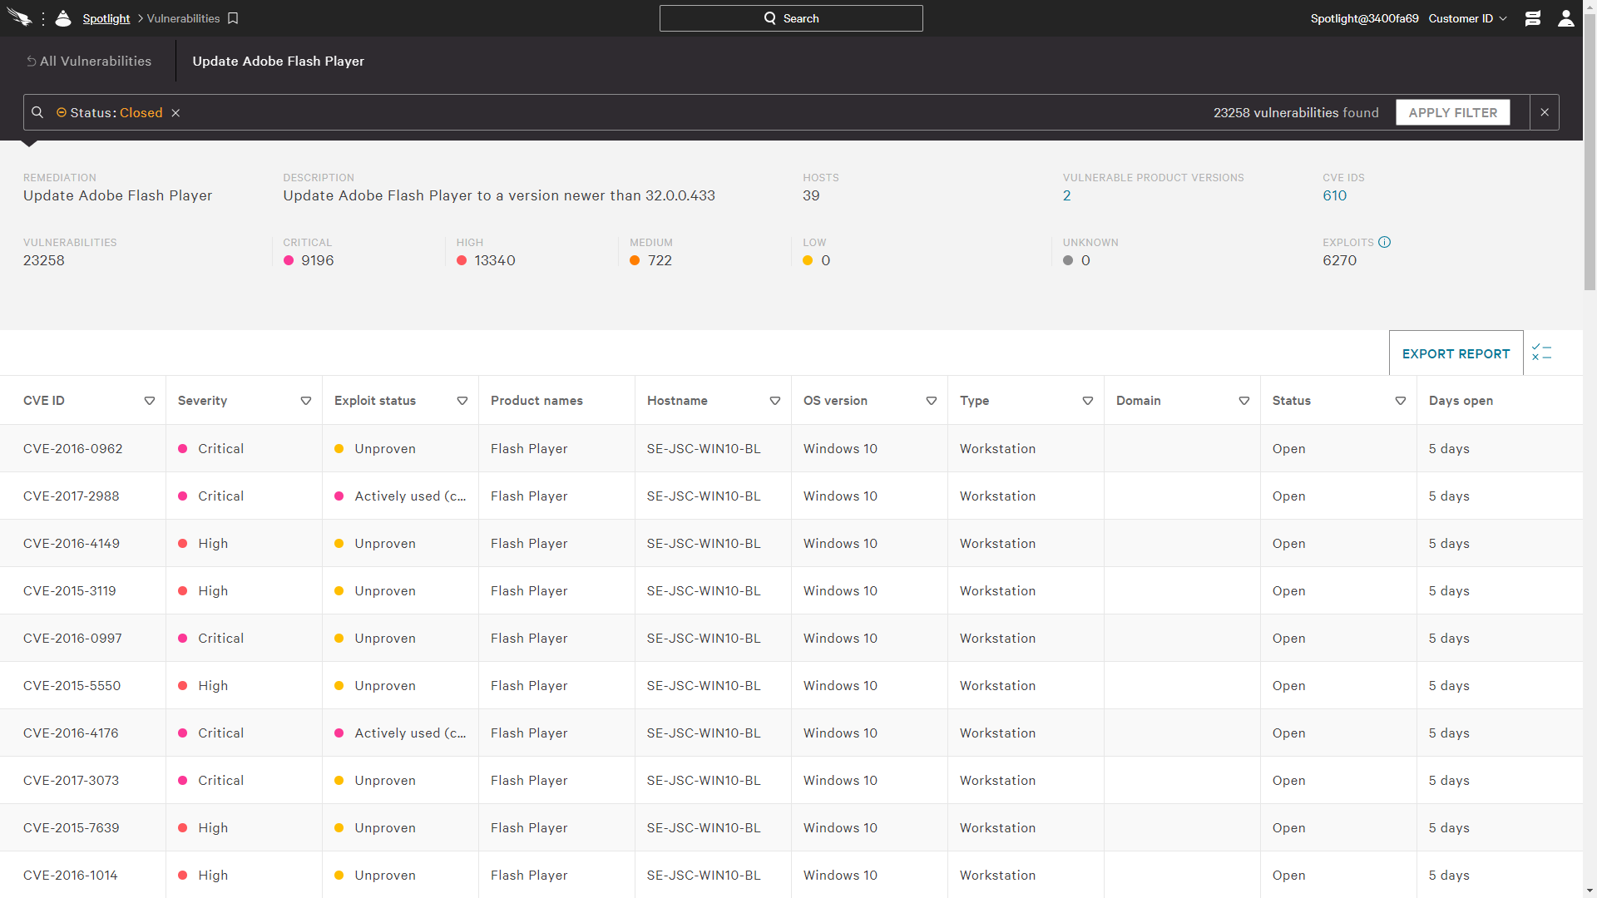
Task: Clear all filters with the X button
Action: [1545, 112]
